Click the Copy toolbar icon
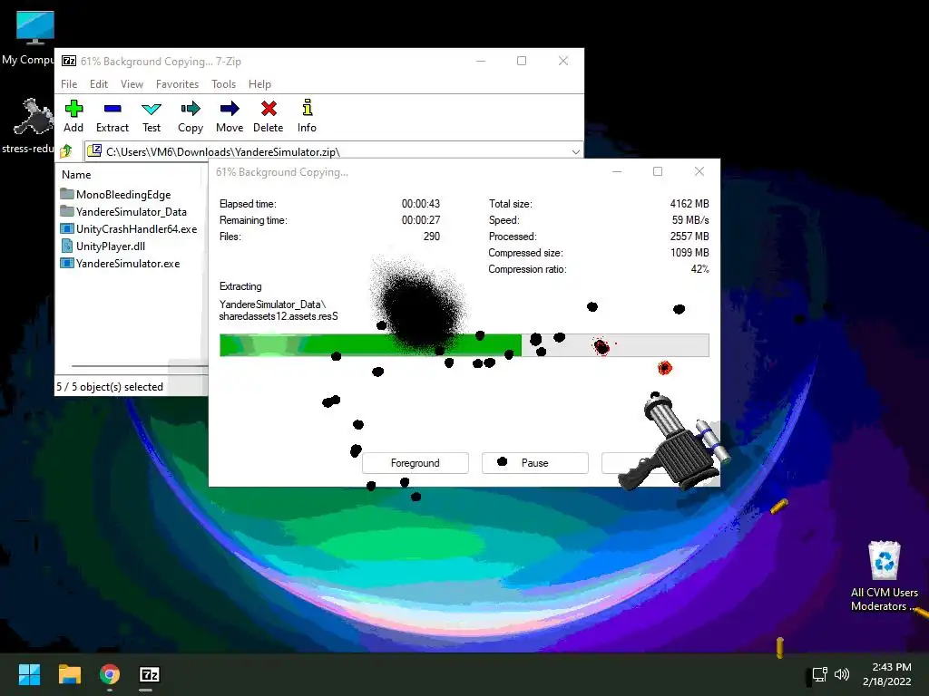 click(x=191, y=109)
